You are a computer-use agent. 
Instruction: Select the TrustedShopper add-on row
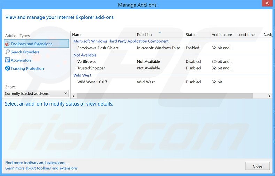(172, 68)
